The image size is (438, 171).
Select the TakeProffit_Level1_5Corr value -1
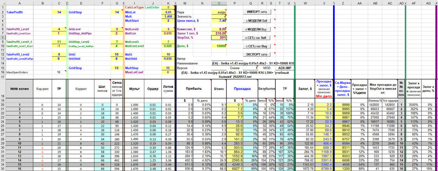(59, 46)
